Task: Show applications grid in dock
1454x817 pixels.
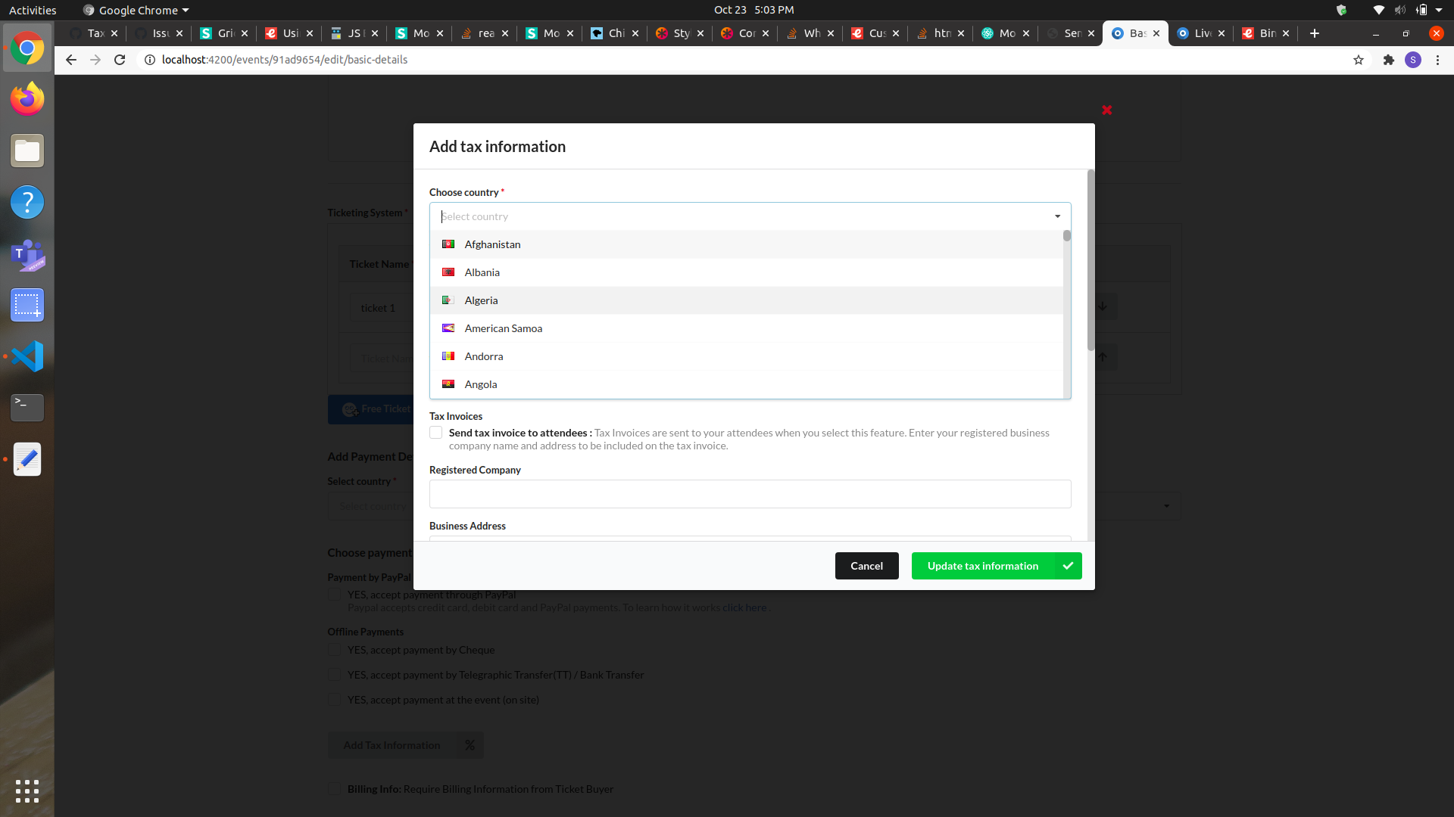Action: point(27,791)
